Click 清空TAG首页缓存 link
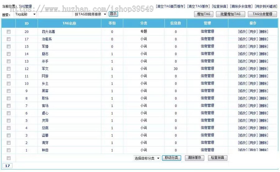 click(170, 7)
